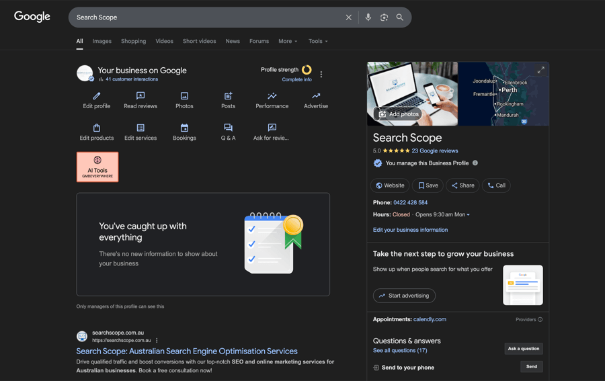Click the Share button

pyautogui.click(x=462, y=185)
